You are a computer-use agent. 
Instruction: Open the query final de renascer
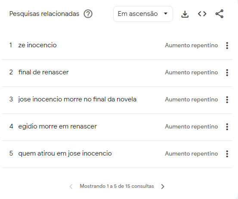point(43,72)
